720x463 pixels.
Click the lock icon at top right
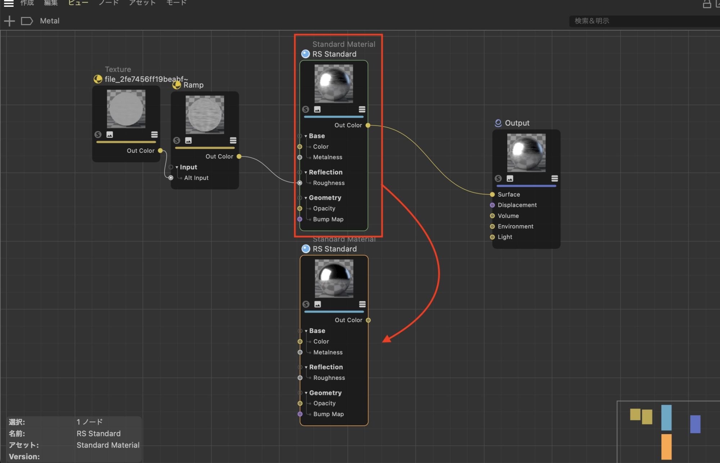tap(707, 4)
